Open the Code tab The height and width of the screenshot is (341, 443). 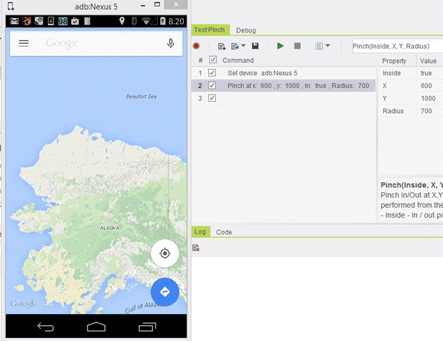(224, 232)
